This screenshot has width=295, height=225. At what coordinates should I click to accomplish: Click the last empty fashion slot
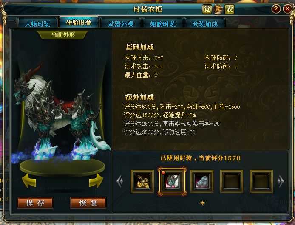pos(261,181)
